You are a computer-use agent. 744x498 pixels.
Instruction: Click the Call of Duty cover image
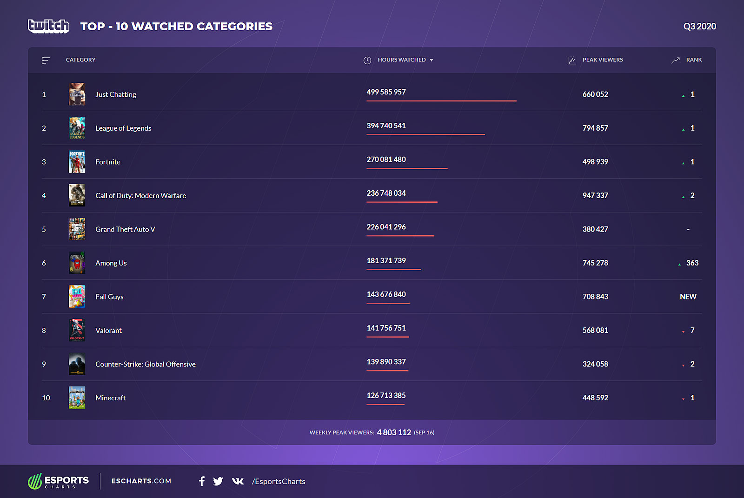pos(77,195)
